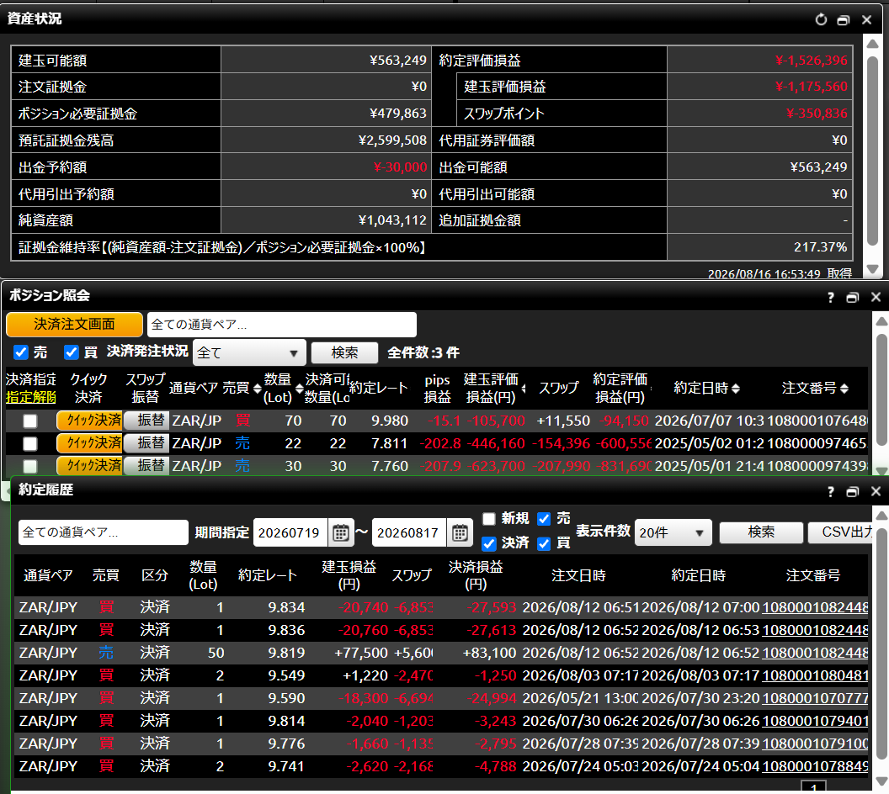Select 建玉可能額 value ¥563,249 cell
This screenshot has width=889, height=794.
tap(327, 60)
